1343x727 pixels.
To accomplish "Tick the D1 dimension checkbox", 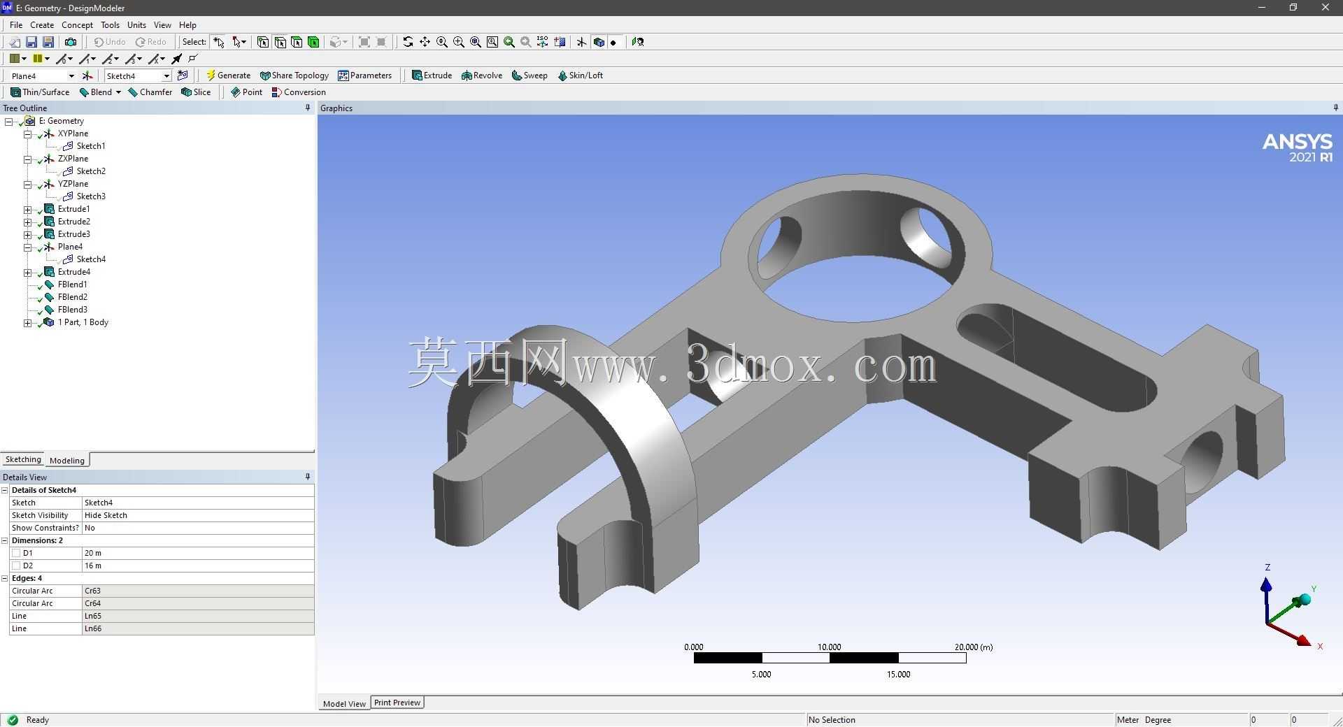I will [16, 553].
